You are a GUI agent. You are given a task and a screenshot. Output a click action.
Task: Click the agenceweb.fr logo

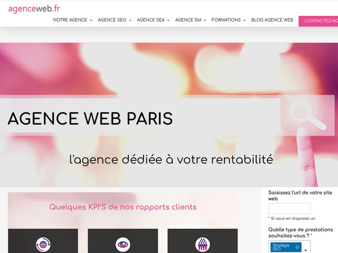coord(34,8)
